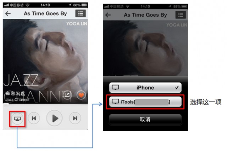227x151 pixels.
Task: Tap the 取消 cancel button
Action: click(145, 120)
